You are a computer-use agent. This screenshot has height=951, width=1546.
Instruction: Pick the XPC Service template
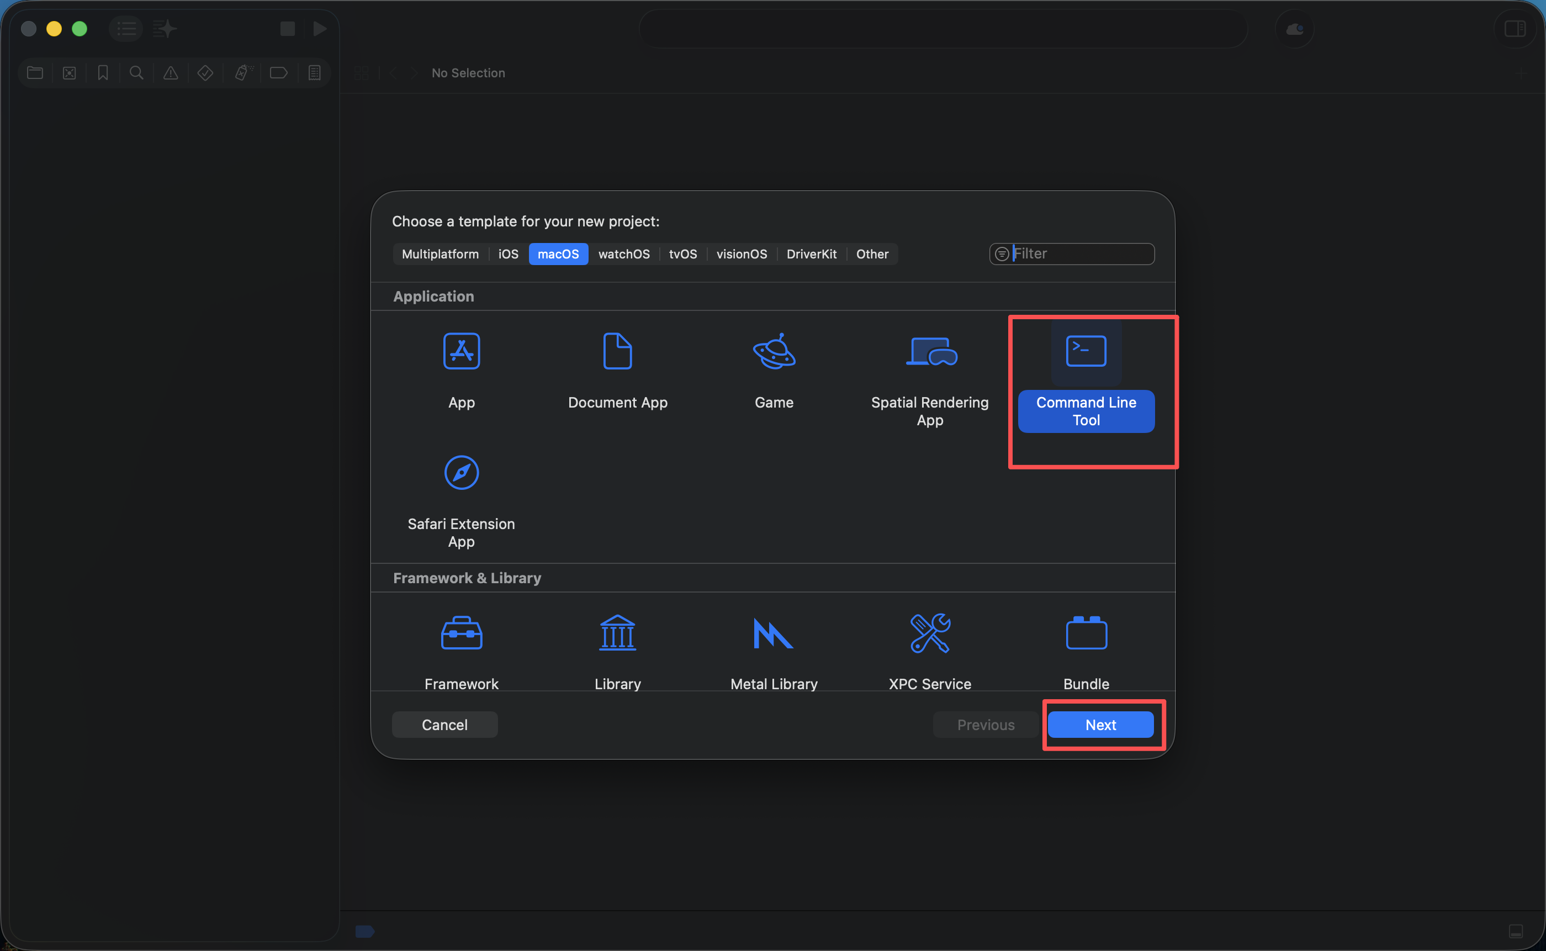click(x=930, y=634)
